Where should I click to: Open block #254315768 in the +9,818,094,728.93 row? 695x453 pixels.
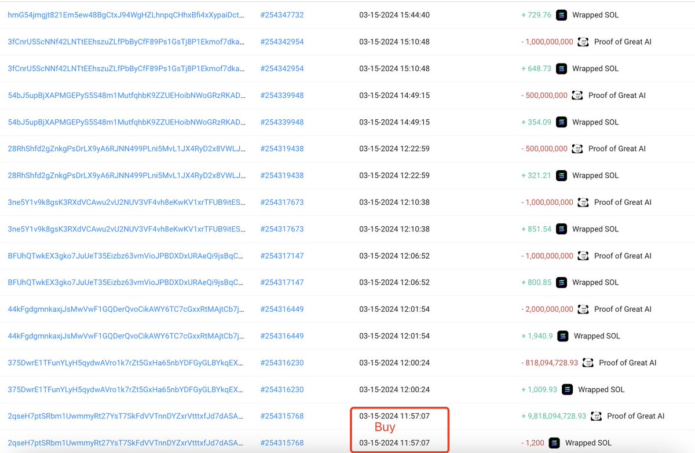tap(282, 416)
